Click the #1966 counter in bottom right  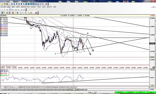coord(152,90)
